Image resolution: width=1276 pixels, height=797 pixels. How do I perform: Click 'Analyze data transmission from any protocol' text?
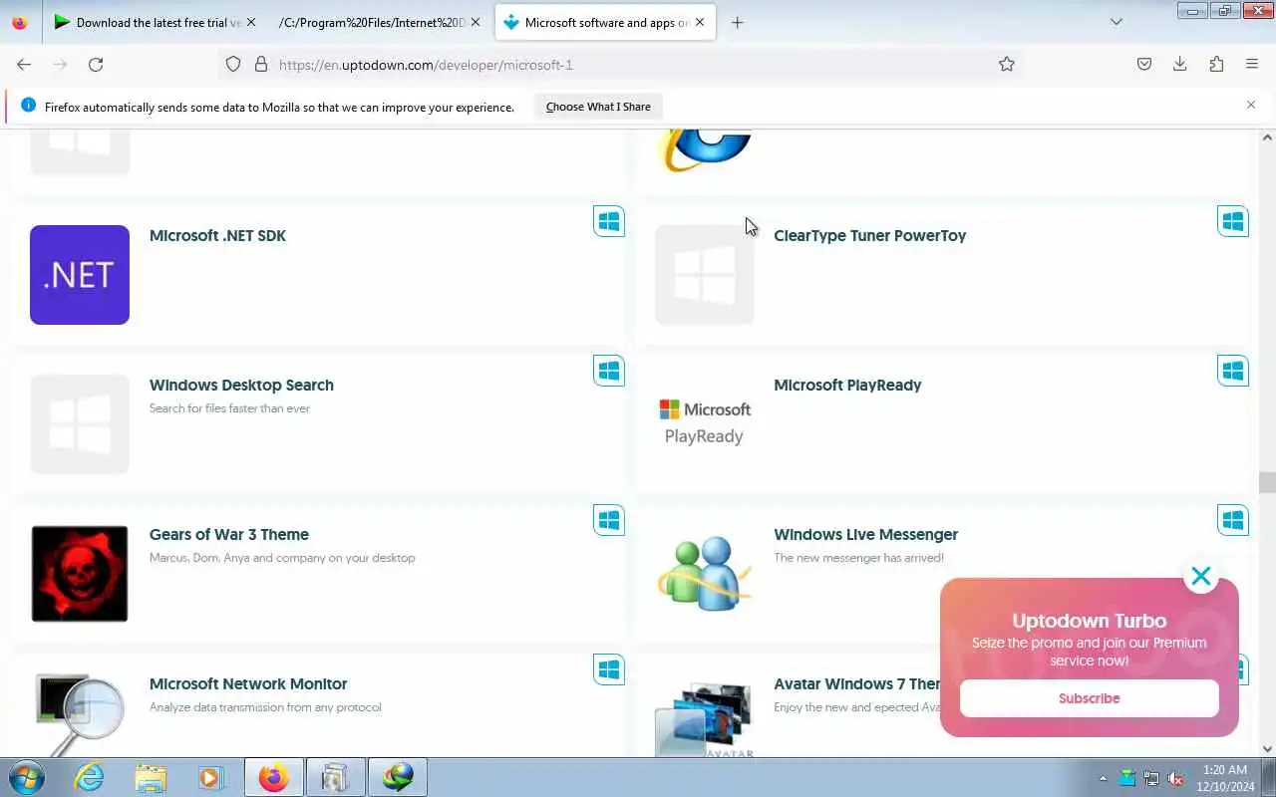(x=265, y=707)
